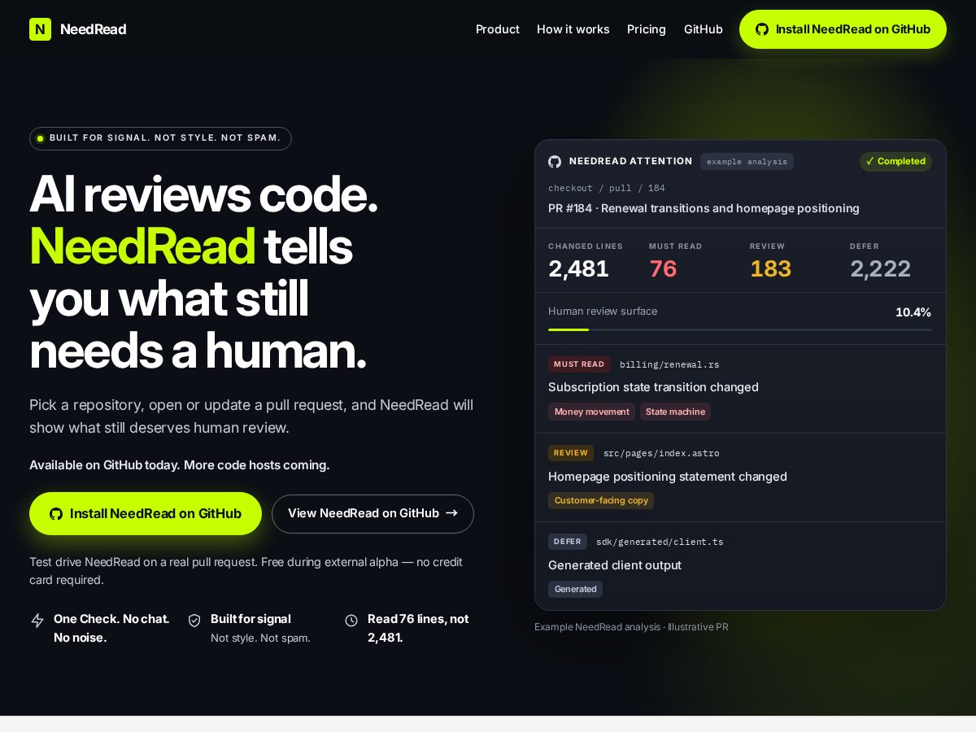The height and width of the screenshot is (732, 976).
Task: Click the green dot in Built for signal pill
Action: [x=40, y=138]
